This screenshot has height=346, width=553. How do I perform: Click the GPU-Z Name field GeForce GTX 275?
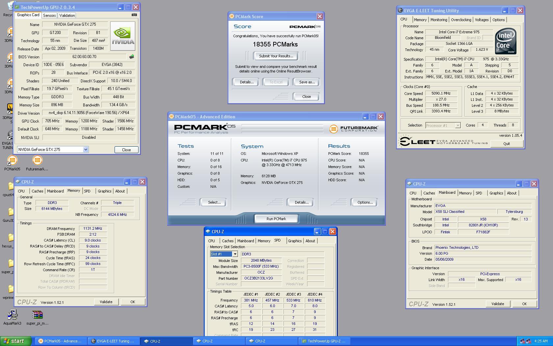75,24
